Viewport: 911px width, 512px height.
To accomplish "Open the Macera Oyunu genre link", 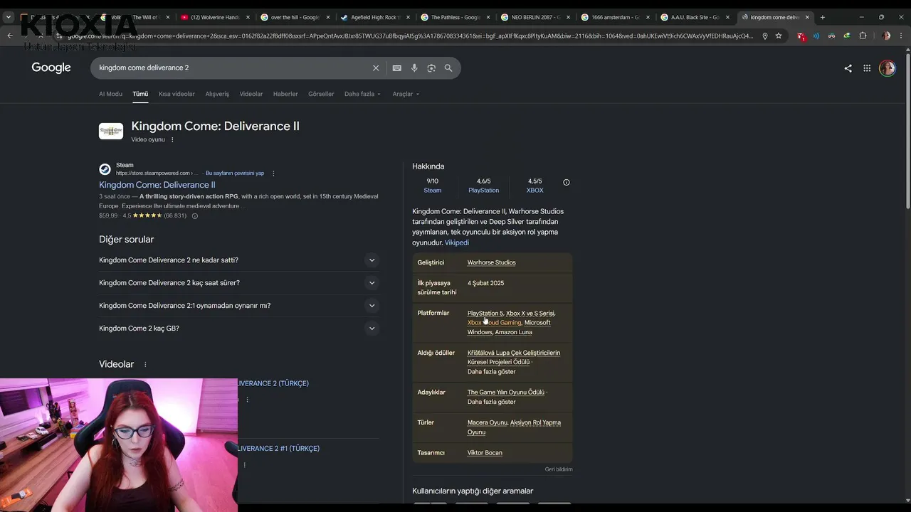I will 488,422.
